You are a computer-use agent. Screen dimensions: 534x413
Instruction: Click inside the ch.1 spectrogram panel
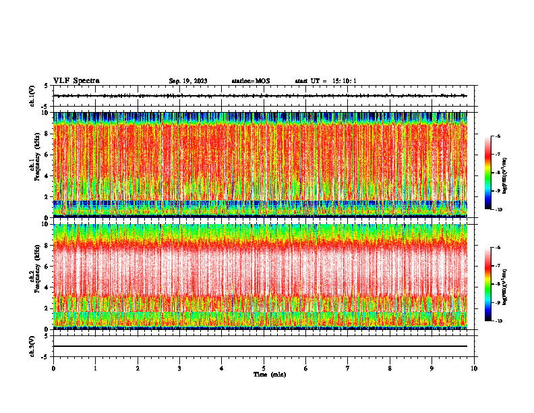[260, 165]
